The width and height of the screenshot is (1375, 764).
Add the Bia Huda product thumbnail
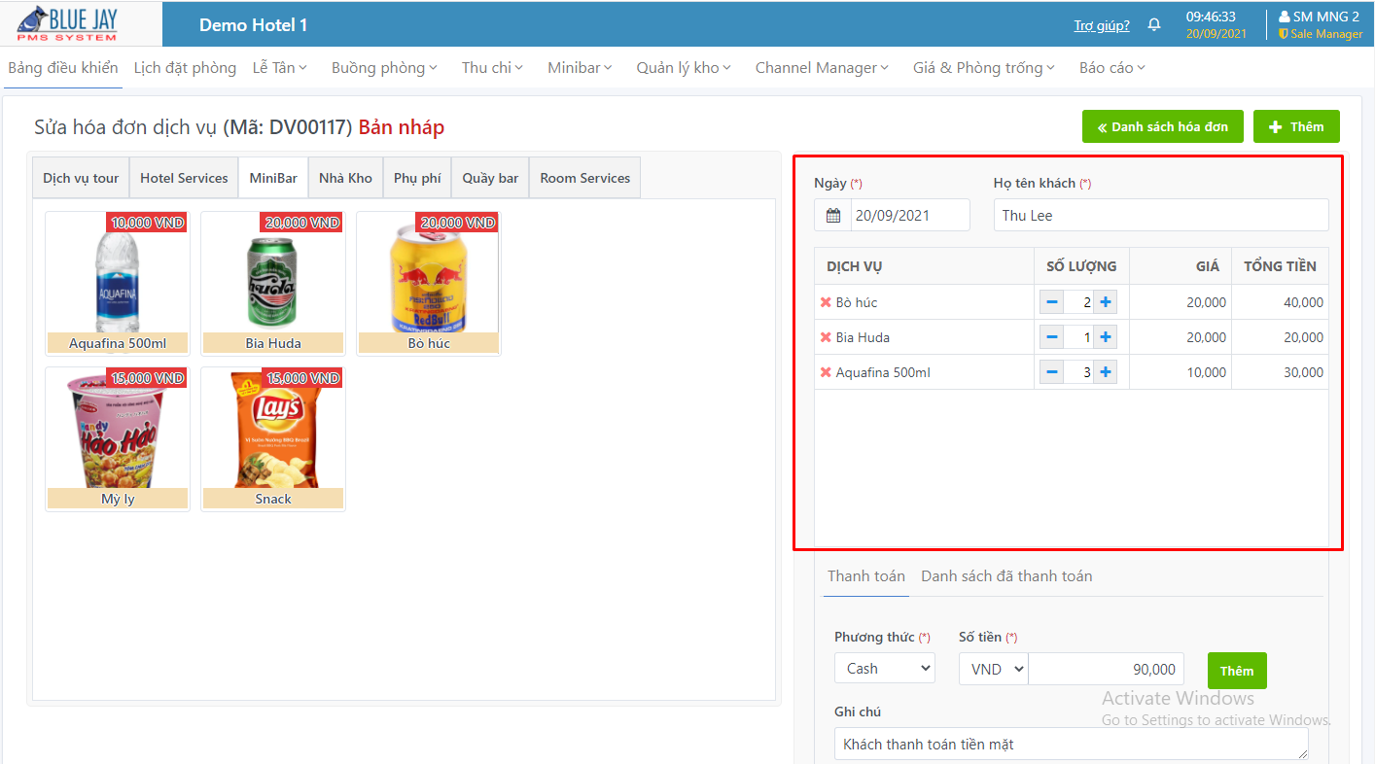(x=273, y=283)
